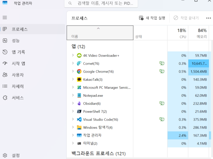The image size is (213, 159).
Task: Click the 백그라운드 프로세스 (121) group header
Action: (98, 153)
